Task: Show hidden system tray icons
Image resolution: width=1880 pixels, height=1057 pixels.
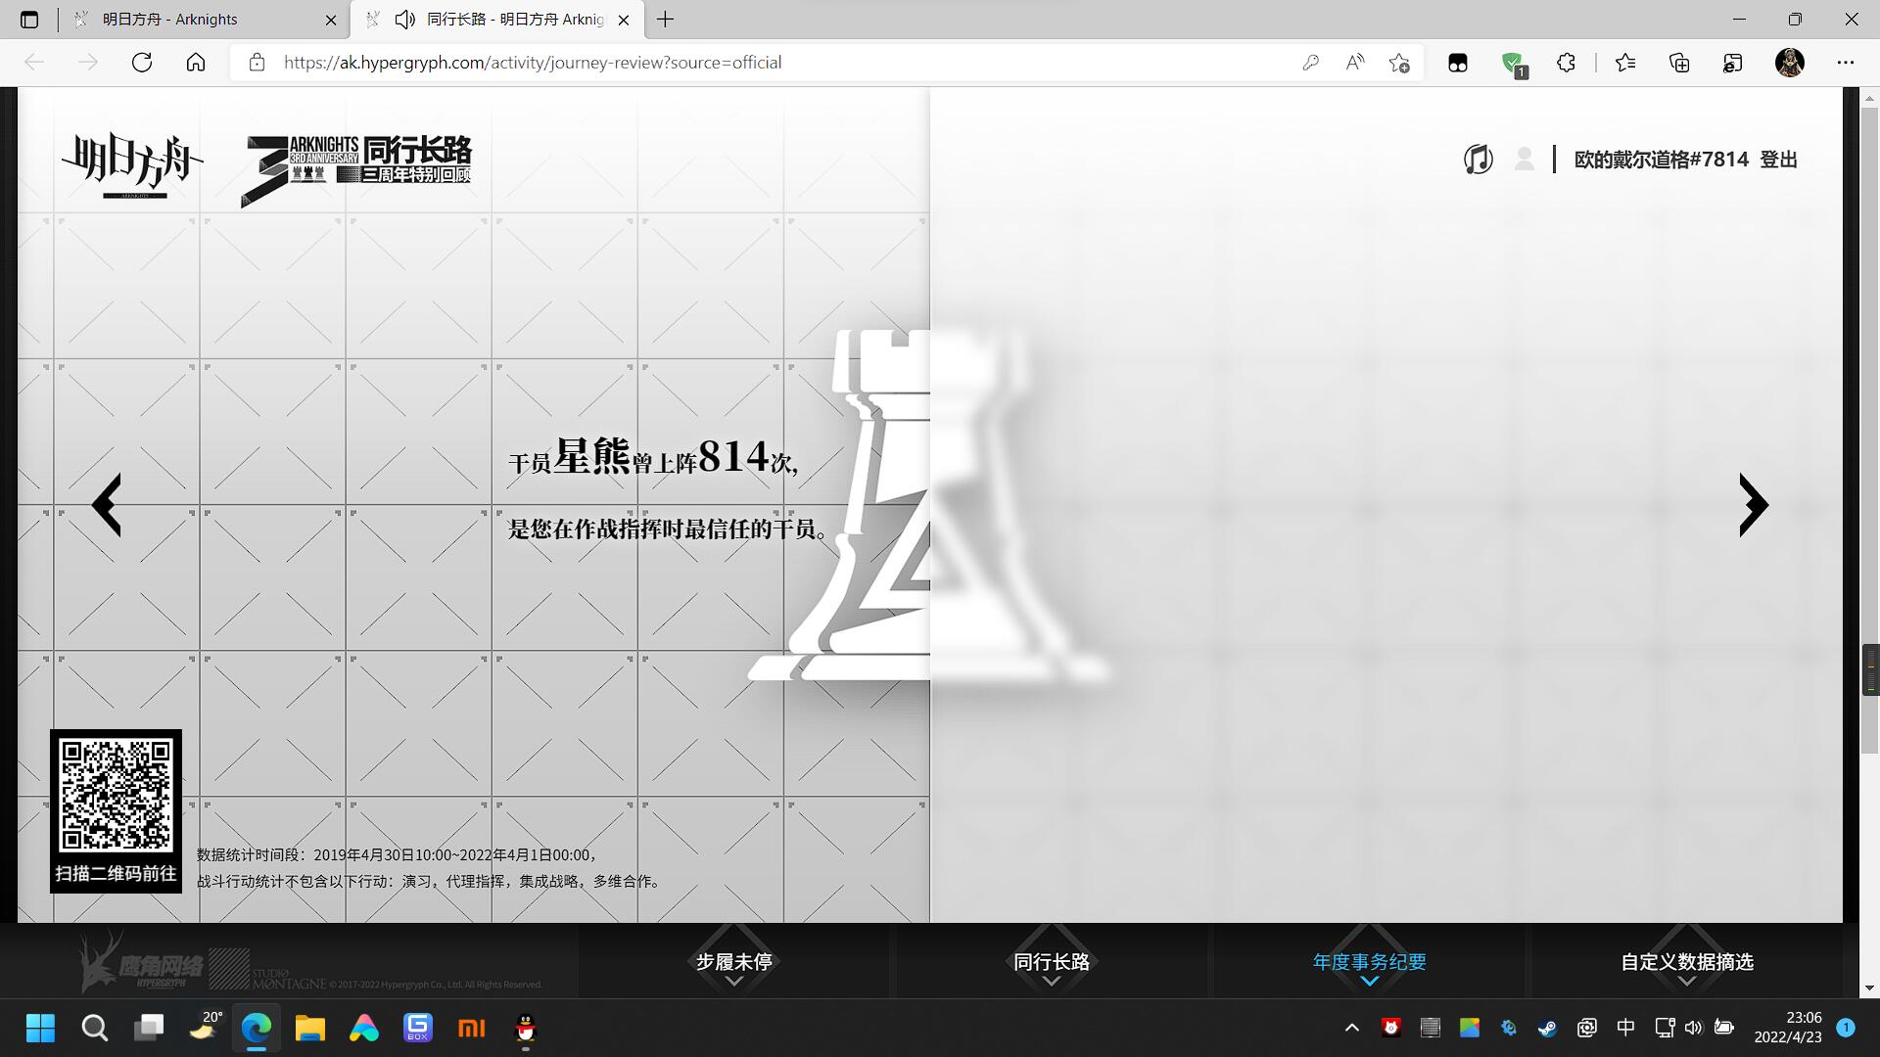Action: pos(1352,1028)
